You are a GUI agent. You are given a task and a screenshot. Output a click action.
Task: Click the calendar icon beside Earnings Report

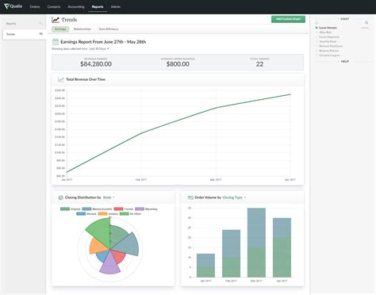coord(56,41)
